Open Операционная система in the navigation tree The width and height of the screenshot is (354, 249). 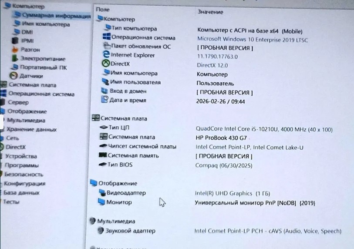[x=41, y=94]
